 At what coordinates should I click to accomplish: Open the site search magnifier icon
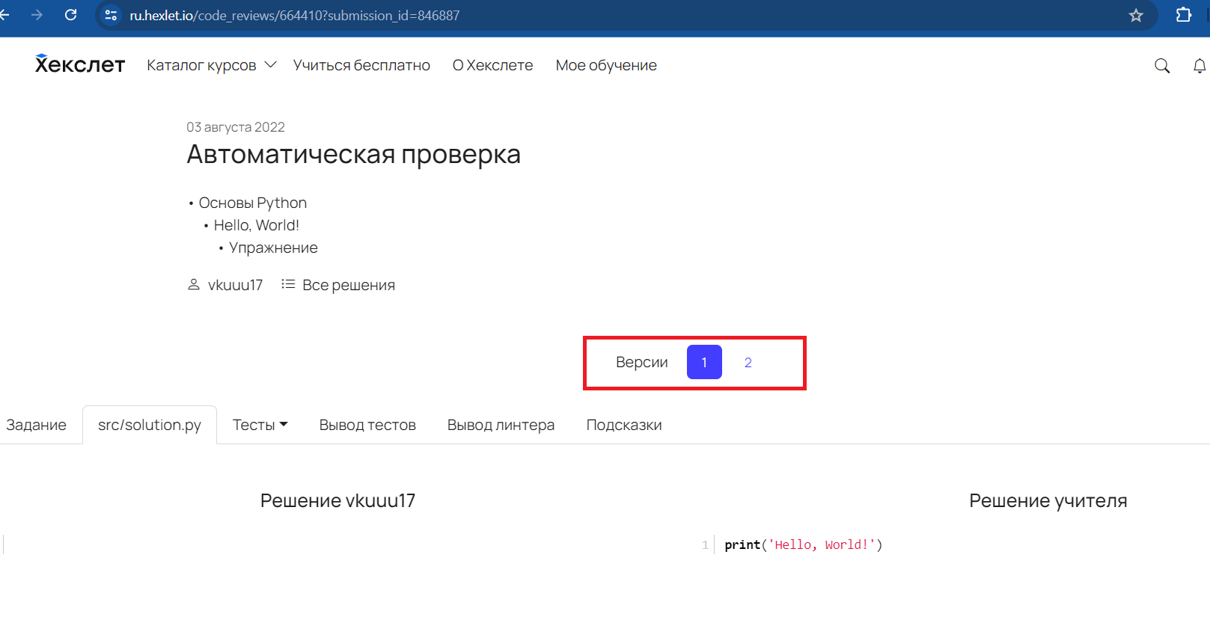(1161, 66)
